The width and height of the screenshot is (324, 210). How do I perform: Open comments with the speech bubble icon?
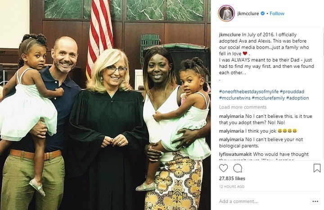point(238,168)
